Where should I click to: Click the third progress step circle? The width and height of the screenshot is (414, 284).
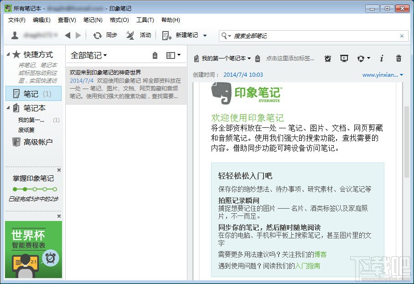[35, 189]
